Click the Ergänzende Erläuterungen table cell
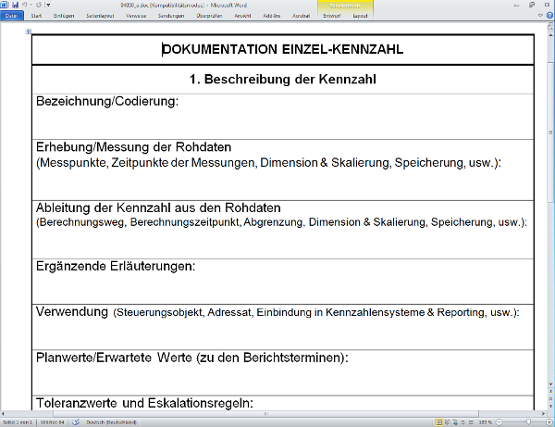The image size is (555, 427). [282, 279]
